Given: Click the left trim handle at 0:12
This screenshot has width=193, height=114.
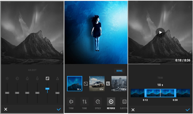Looking at the screenshot, I should [145, 93].
